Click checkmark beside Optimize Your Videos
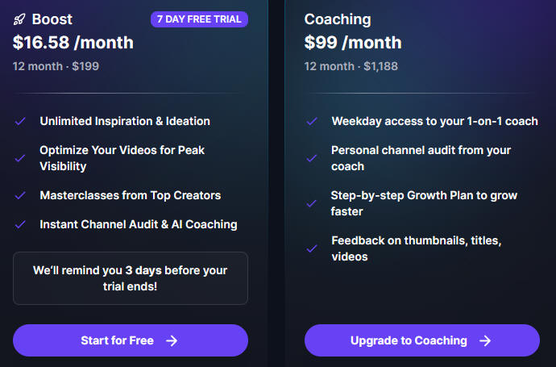 click(x=20, y=158)
